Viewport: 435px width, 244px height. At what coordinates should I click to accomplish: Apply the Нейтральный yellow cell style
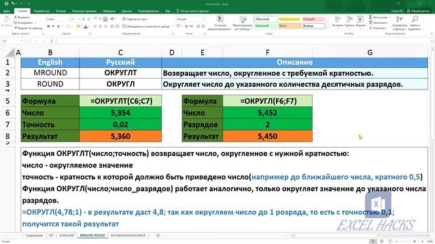click(x=289, y=19)
